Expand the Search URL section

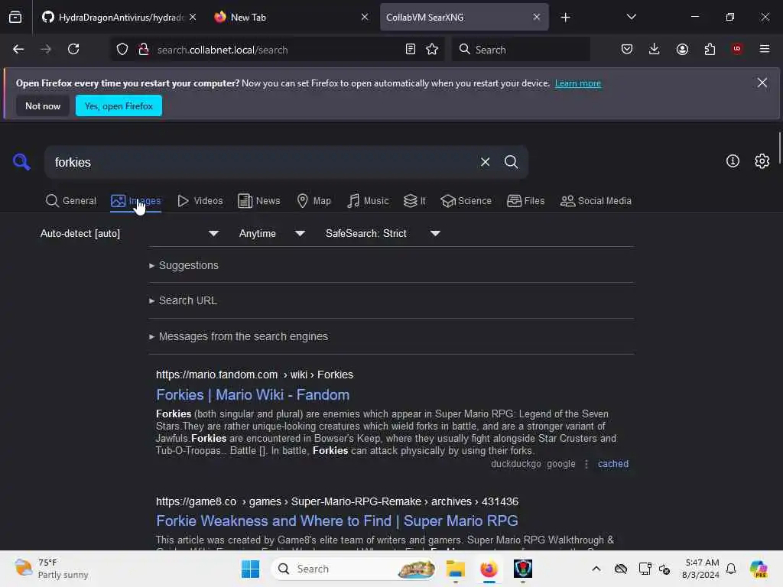tap(184, 300)
